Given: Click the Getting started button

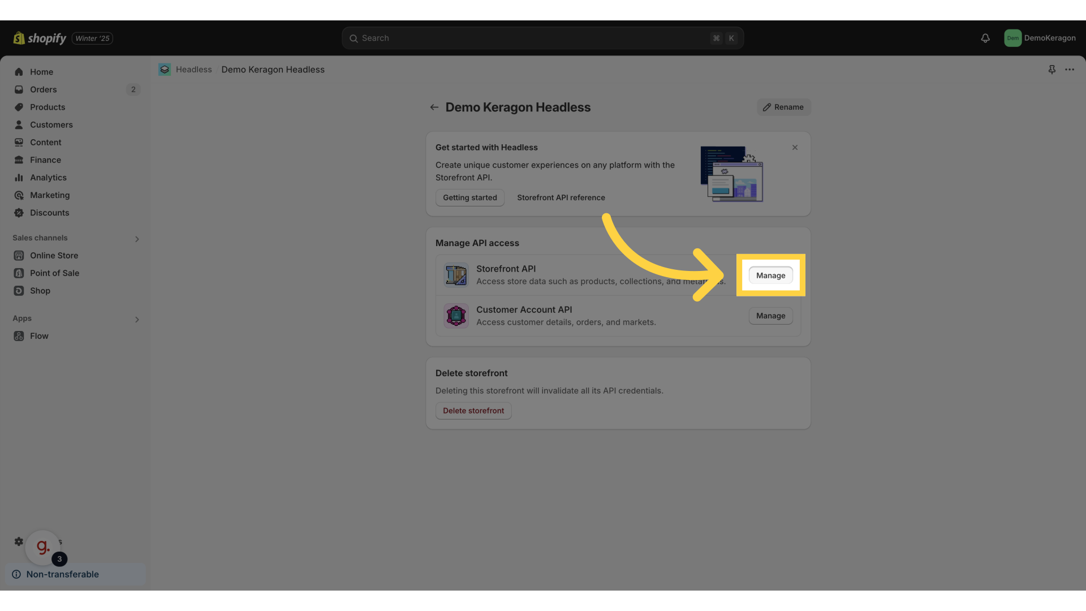Looking at the screenshot, I should tap(469, 197).
